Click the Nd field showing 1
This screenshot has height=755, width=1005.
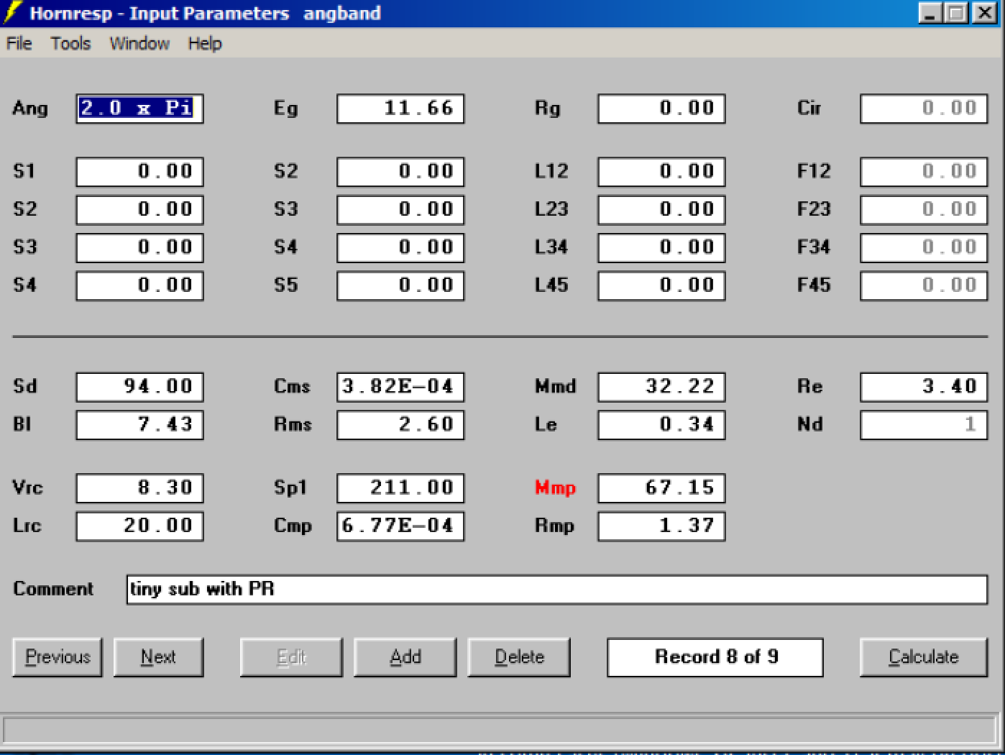pyautogui.click(x=924, y=425)
